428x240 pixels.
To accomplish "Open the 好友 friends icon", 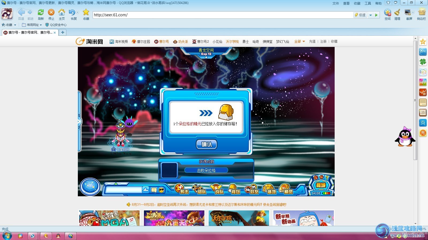I will (252, 189).
